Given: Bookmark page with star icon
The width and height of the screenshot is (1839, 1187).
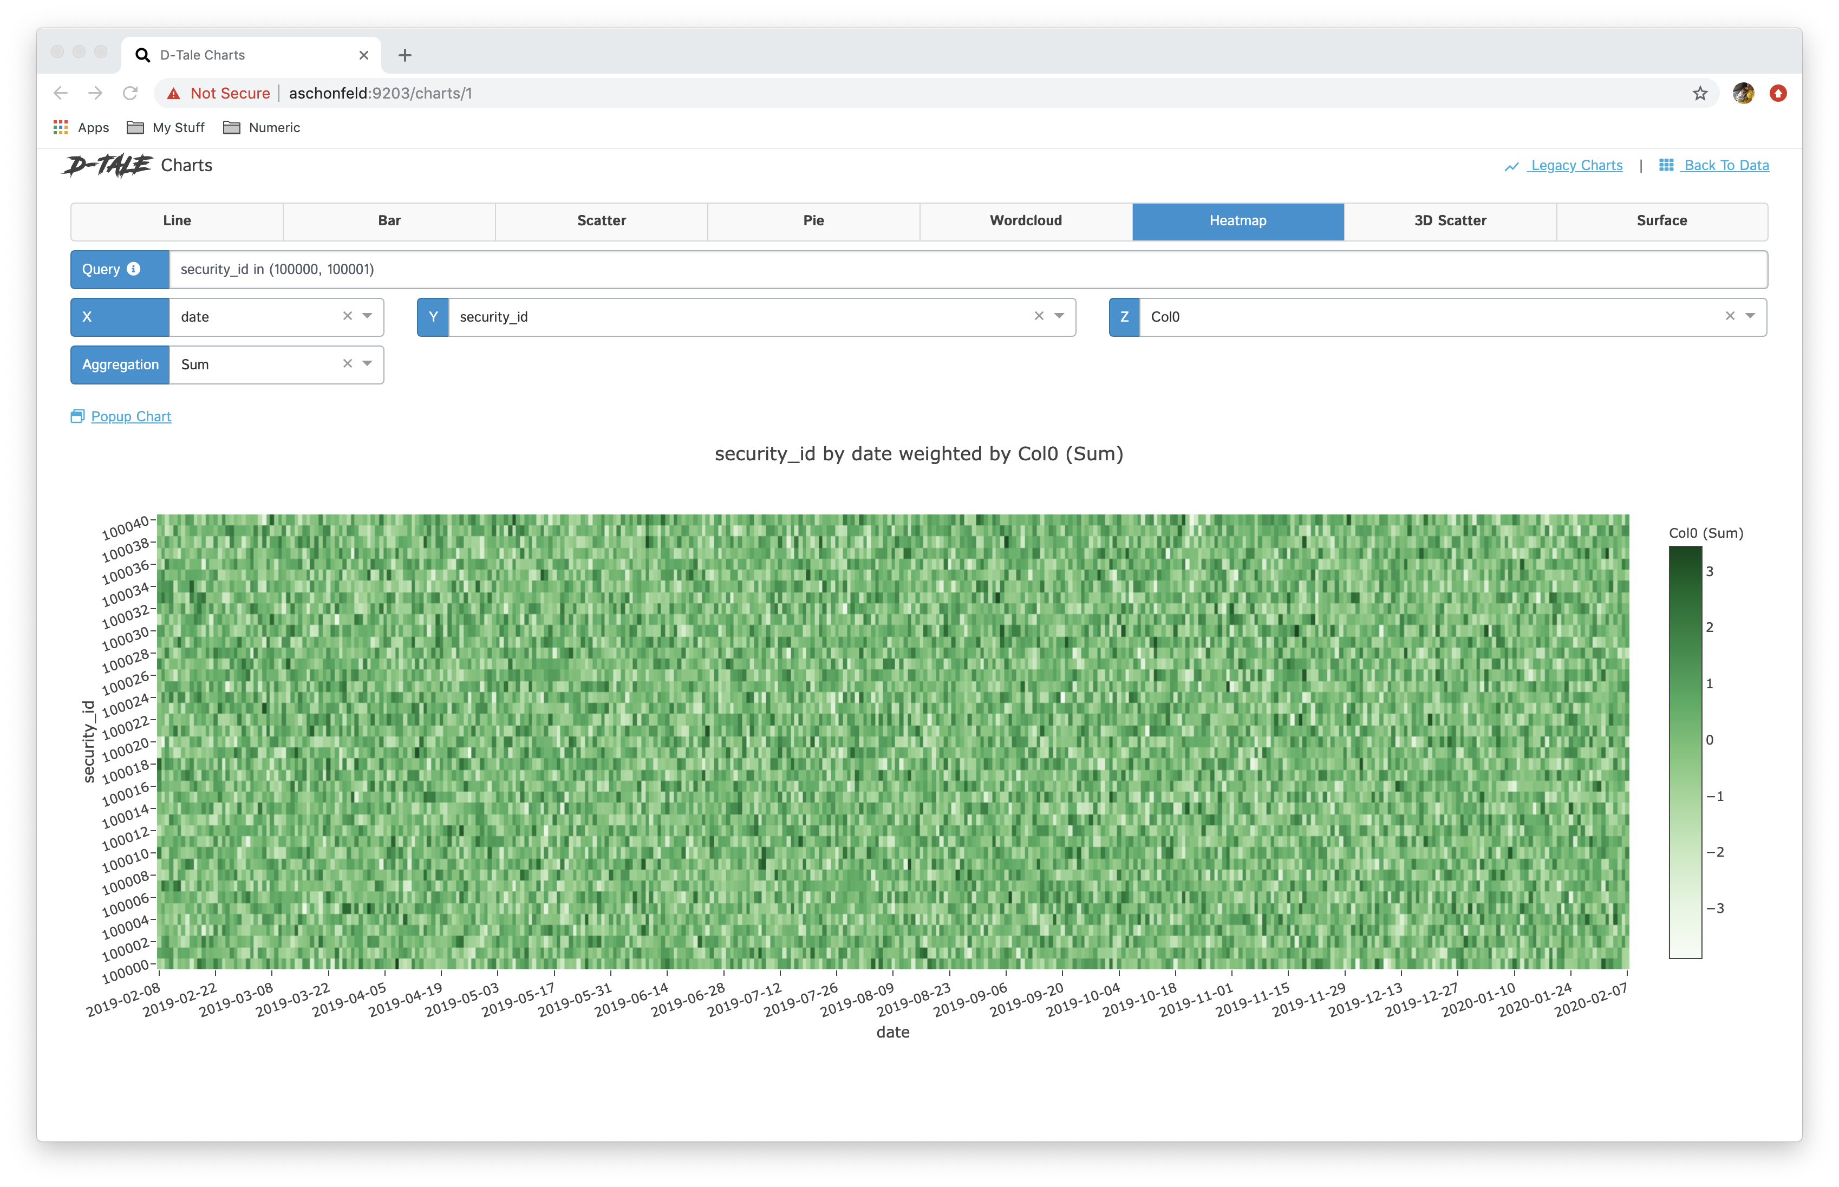Looking at the screenshot, I should [1700, 93].
